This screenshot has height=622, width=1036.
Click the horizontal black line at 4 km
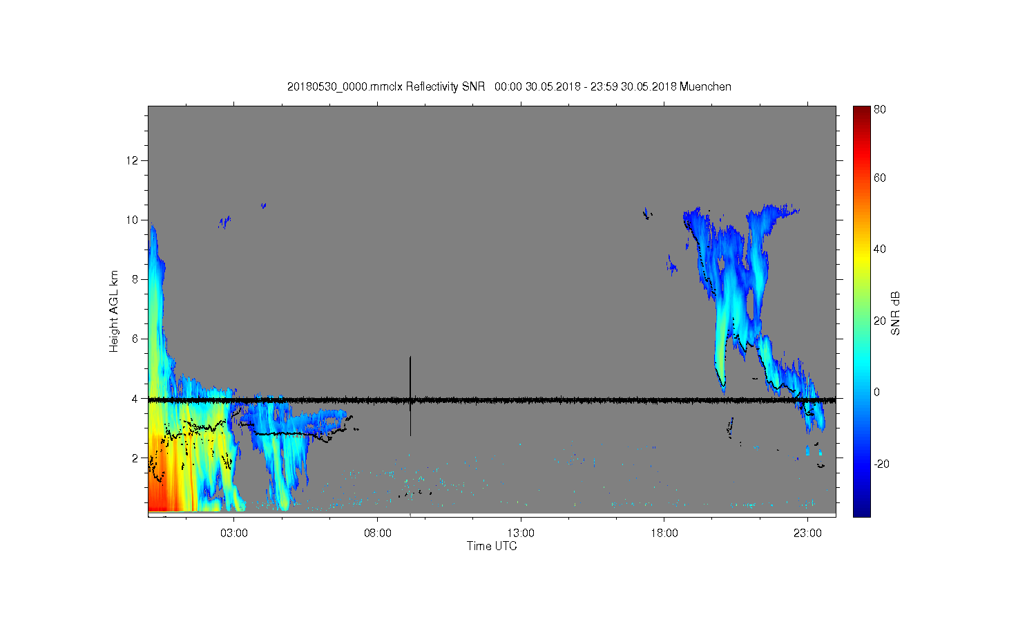[x=492, y=399]
